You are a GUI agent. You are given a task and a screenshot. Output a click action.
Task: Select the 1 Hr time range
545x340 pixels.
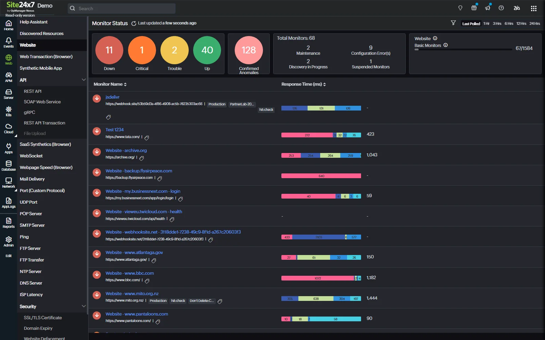click(x=486, y=23)
